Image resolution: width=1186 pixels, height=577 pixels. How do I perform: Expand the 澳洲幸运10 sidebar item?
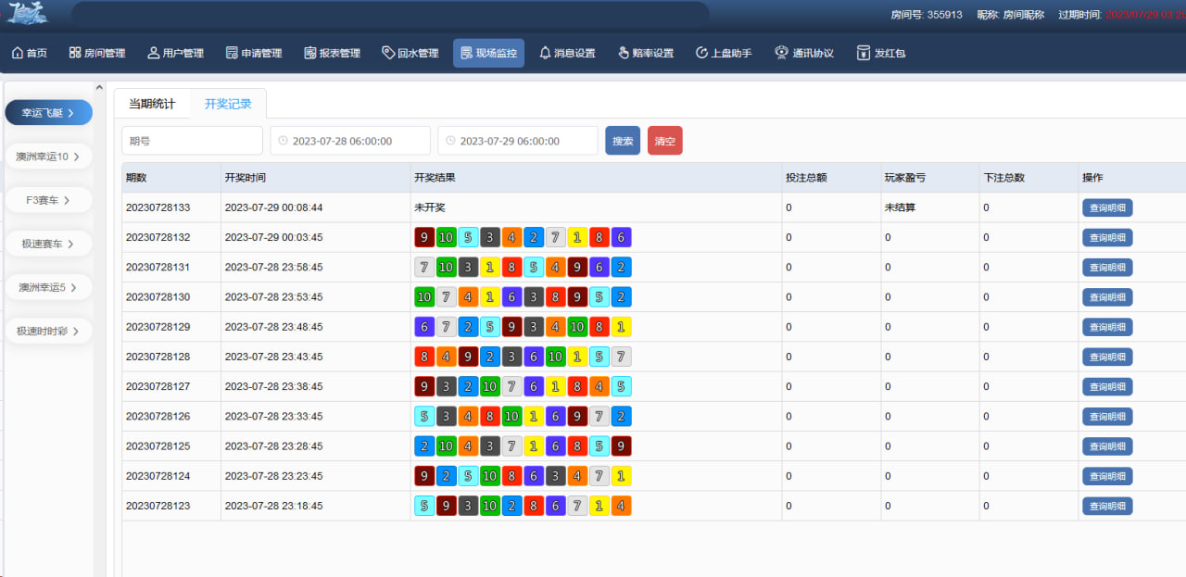(48, 157)
